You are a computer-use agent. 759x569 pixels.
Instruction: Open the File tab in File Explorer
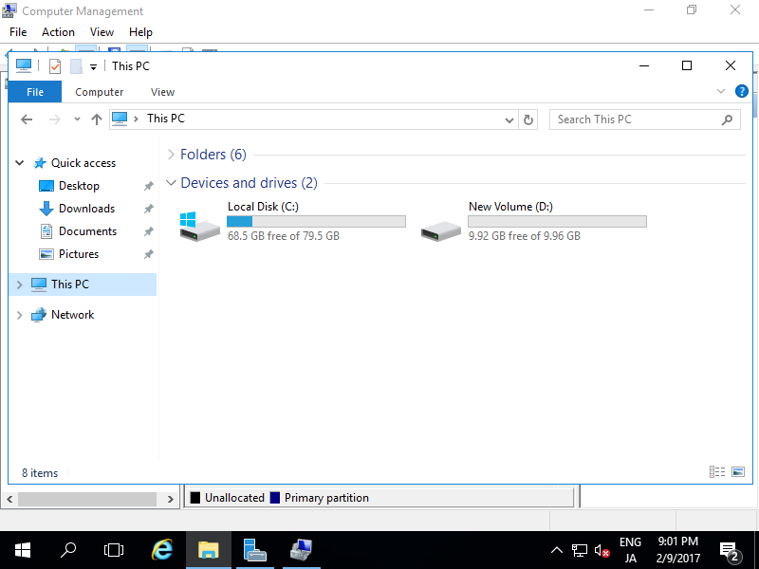coord(35,92)
